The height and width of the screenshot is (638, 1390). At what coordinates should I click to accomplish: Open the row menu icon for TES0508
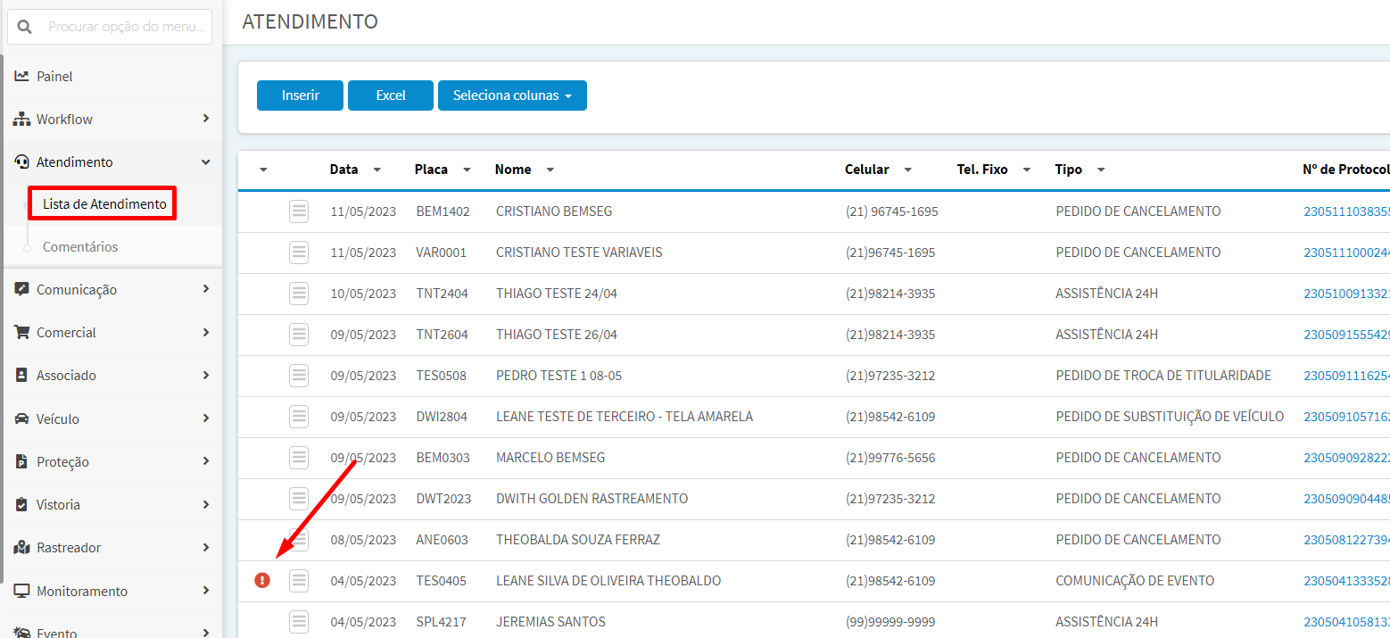tap(299, 376)
